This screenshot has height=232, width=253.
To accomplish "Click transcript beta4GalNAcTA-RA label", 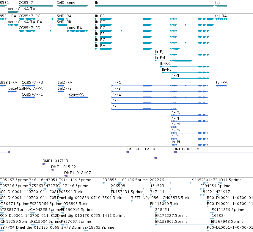I will click(x=25, y=22).
